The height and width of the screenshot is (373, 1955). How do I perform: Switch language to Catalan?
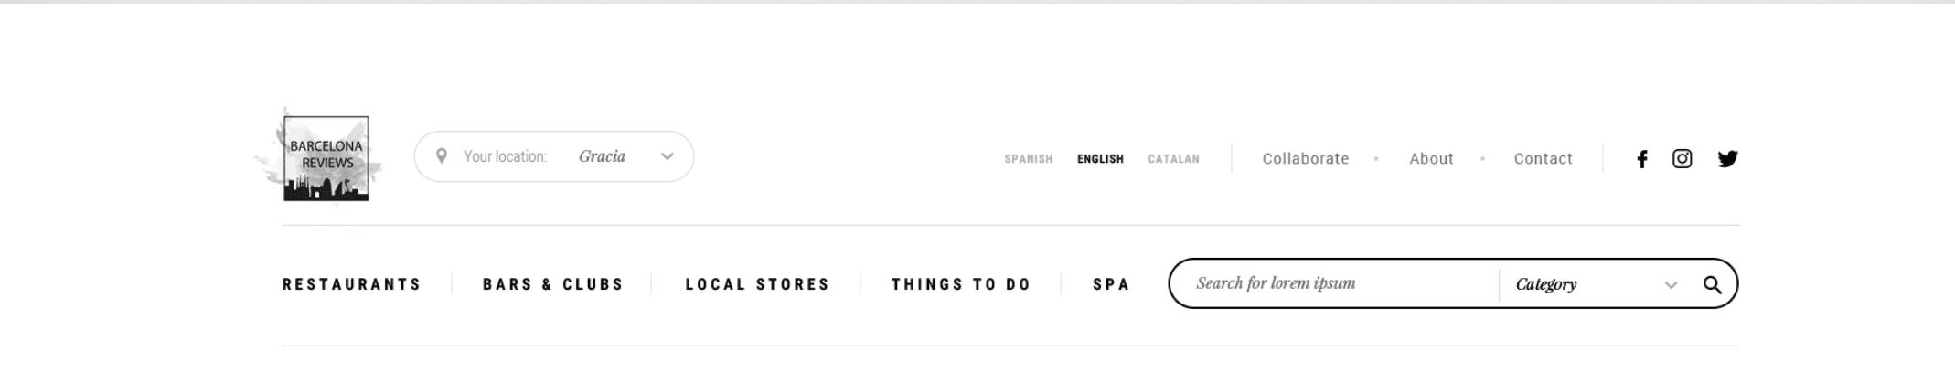(1173, 159)
